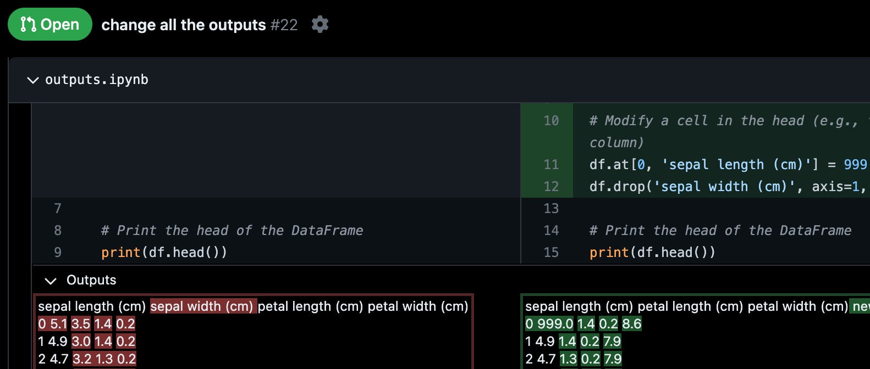
Task: Open pull request settings gear icon
Action: point(320,24)
